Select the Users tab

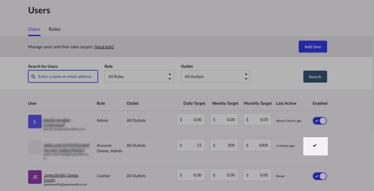[x=34, y=29]
